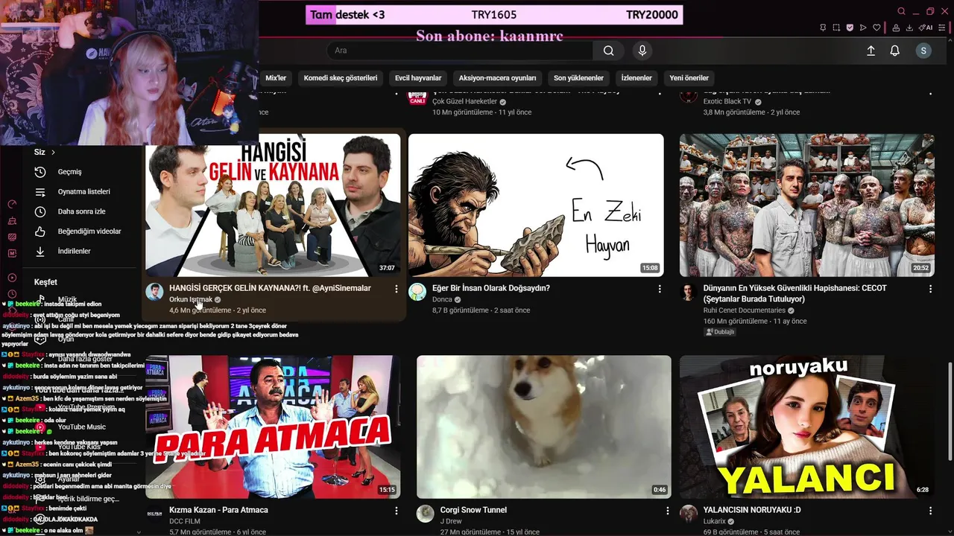This screenshot has height=536, width=954.
Task: Take a snapshot with the browser capture icon
Action: 836,28
